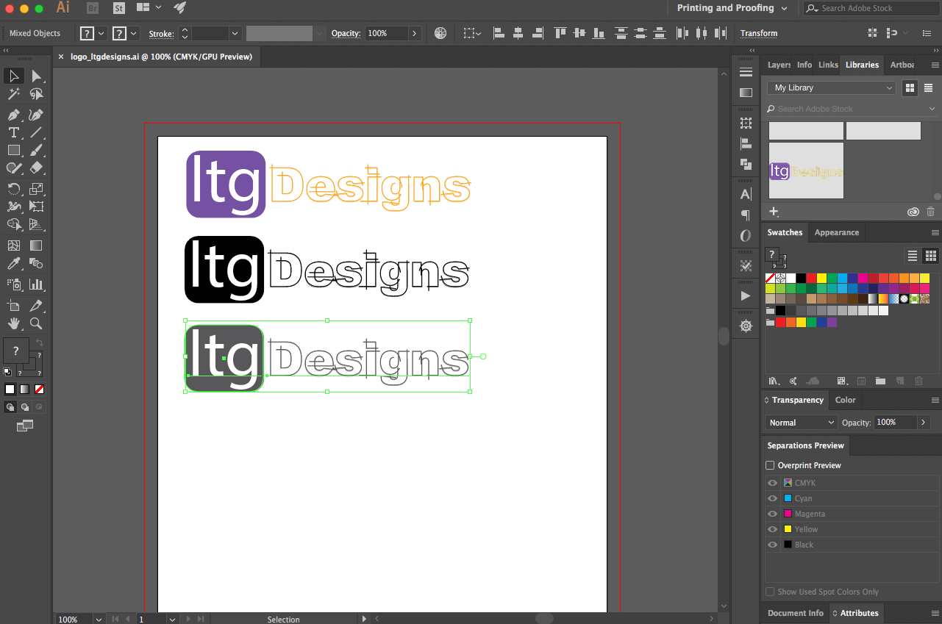Open Adobe Bridge via the Br icon

click(x=92, y=8)
